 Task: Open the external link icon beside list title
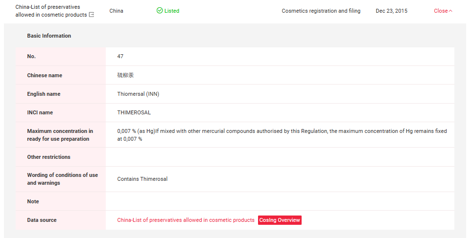point(92,15)
